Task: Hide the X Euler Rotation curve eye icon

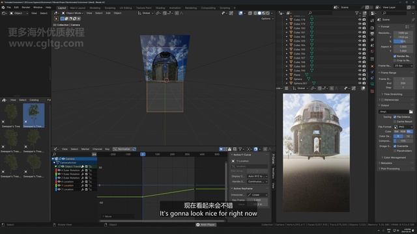Action: (59, 170)
